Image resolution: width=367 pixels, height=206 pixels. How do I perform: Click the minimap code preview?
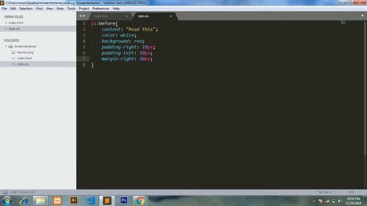[x=343, y=23]
